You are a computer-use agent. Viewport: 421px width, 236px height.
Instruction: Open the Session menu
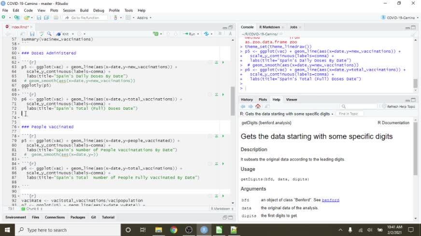(x=69, y=10)
